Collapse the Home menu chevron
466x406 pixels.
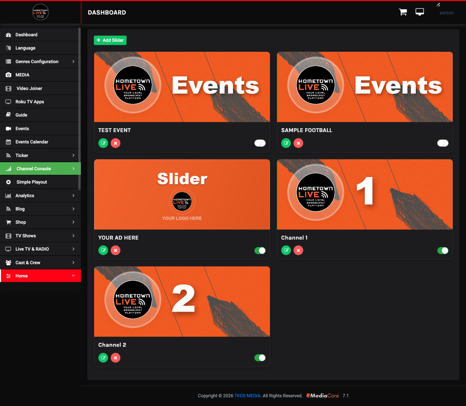pyautogui.click(x=73, y=276)
